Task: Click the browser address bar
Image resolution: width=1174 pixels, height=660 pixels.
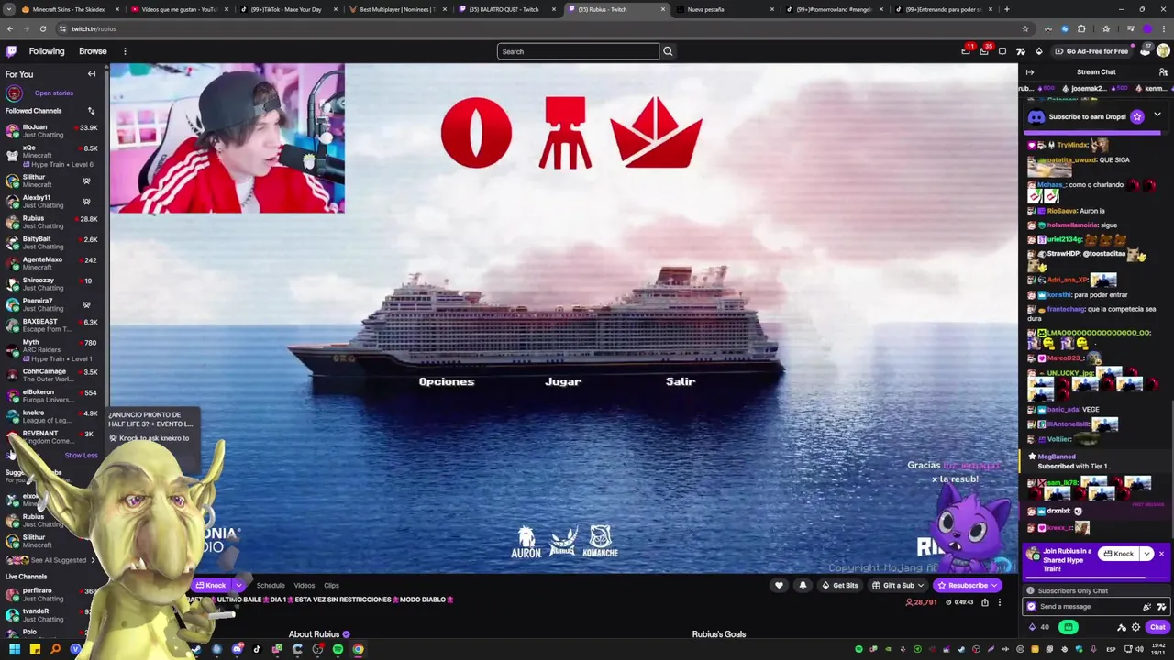Action: [x=532, y=28]
